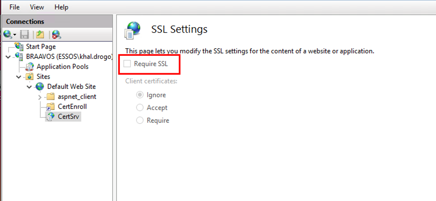Click the BRAAVOS server icon
The width and height of the screenshot is (436, 201).
coord(19,57)
